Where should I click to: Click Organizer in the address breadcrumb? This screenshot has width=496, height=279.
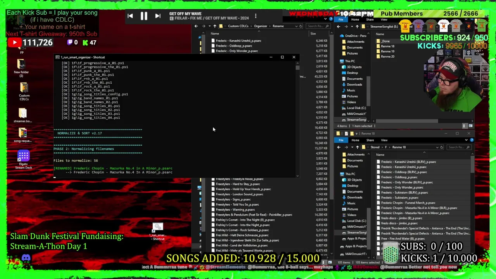click(x=260, y=26)
